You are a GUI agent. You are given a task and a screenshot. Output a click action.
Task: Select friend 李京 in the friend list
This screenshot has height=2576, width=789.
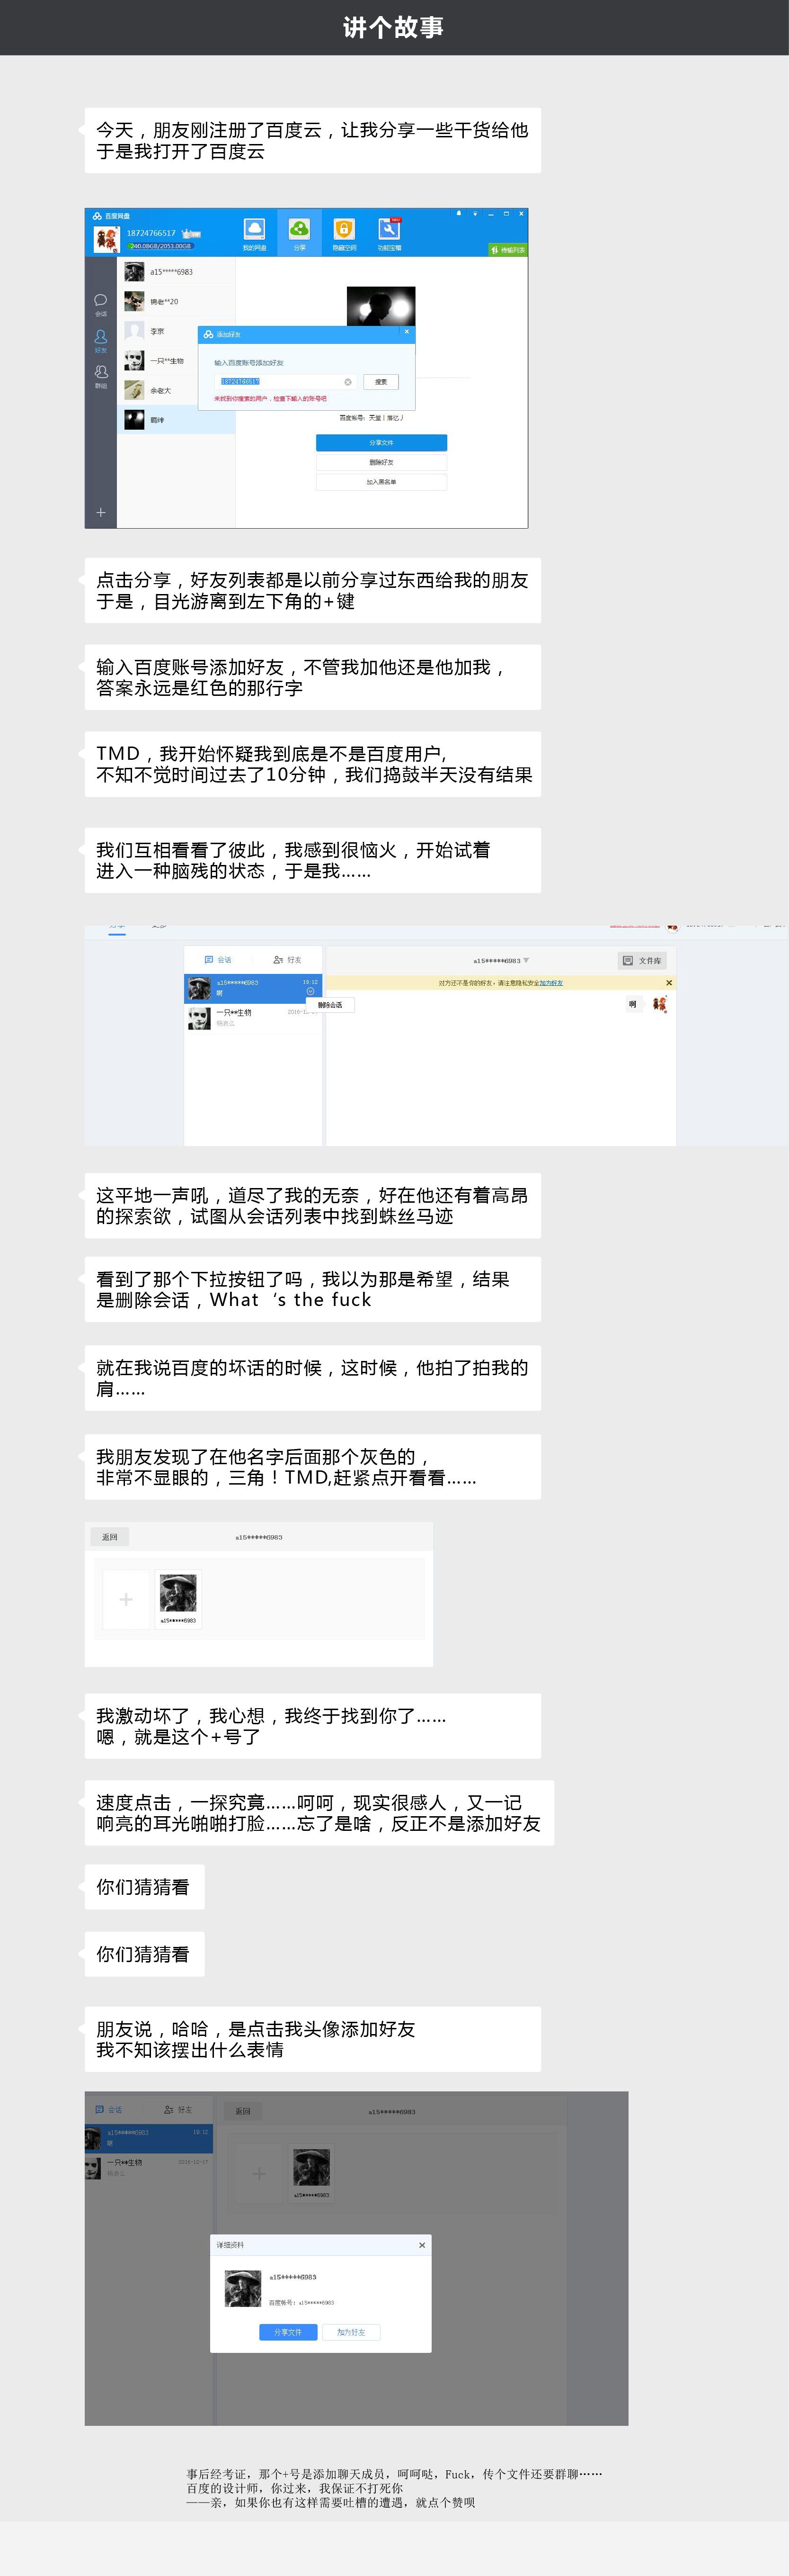click(x=177, y=331)
